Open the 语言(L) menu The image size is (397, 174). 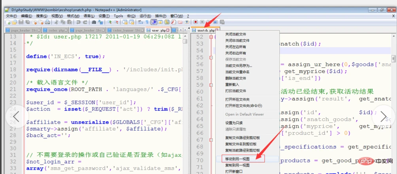(89, 16)
